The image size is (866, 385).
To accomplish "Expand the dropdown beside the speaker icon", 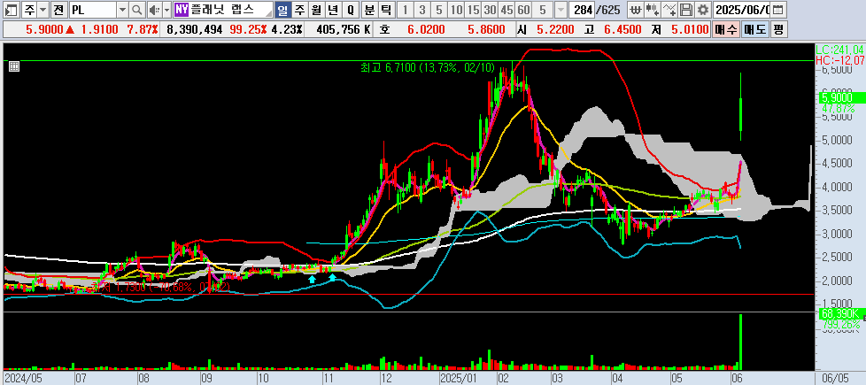I will click(166, 10).
